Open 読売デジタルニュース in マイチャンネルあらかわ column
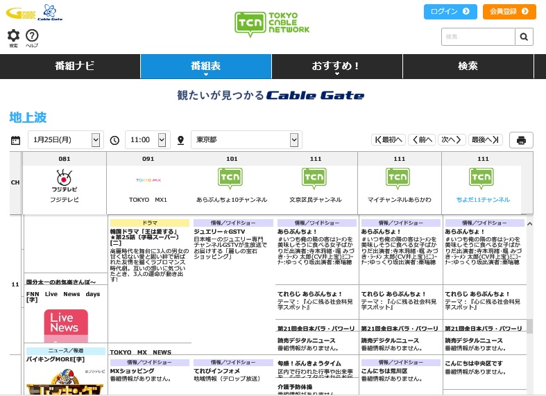Image resolution: width=546 pixels, height=396 pixels. click(390, 341)
